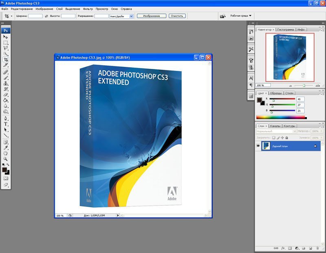This screenshot has width=326, height=253.
Task: Toggle lock image pixels brush icon
Action: click(278, 138)
